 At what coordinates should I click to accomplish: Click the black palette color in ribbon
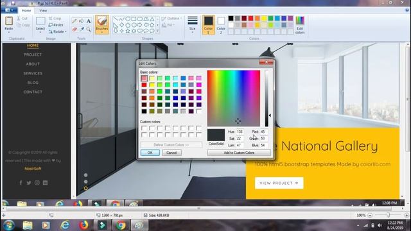point(231,19)
